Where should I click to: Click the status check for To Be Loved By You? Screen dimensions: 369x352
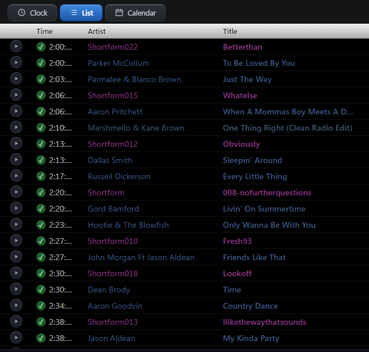coord(41,63)
